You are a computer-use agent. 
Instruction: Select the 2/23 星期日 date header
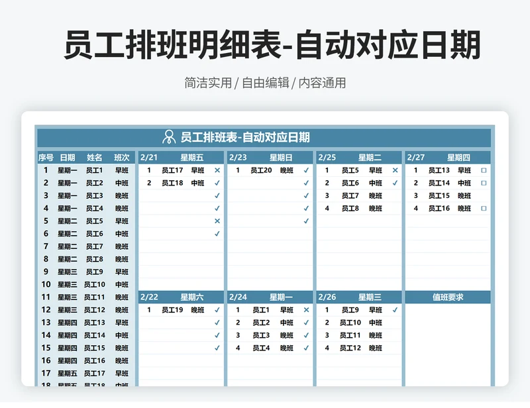270,158
